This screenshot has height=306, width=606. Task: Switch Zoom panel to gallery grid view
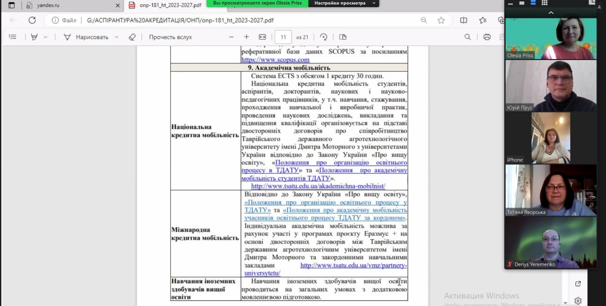544,3
